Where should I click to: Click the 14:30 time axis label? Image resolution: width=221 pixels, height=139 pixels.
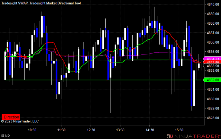[150, 130]
